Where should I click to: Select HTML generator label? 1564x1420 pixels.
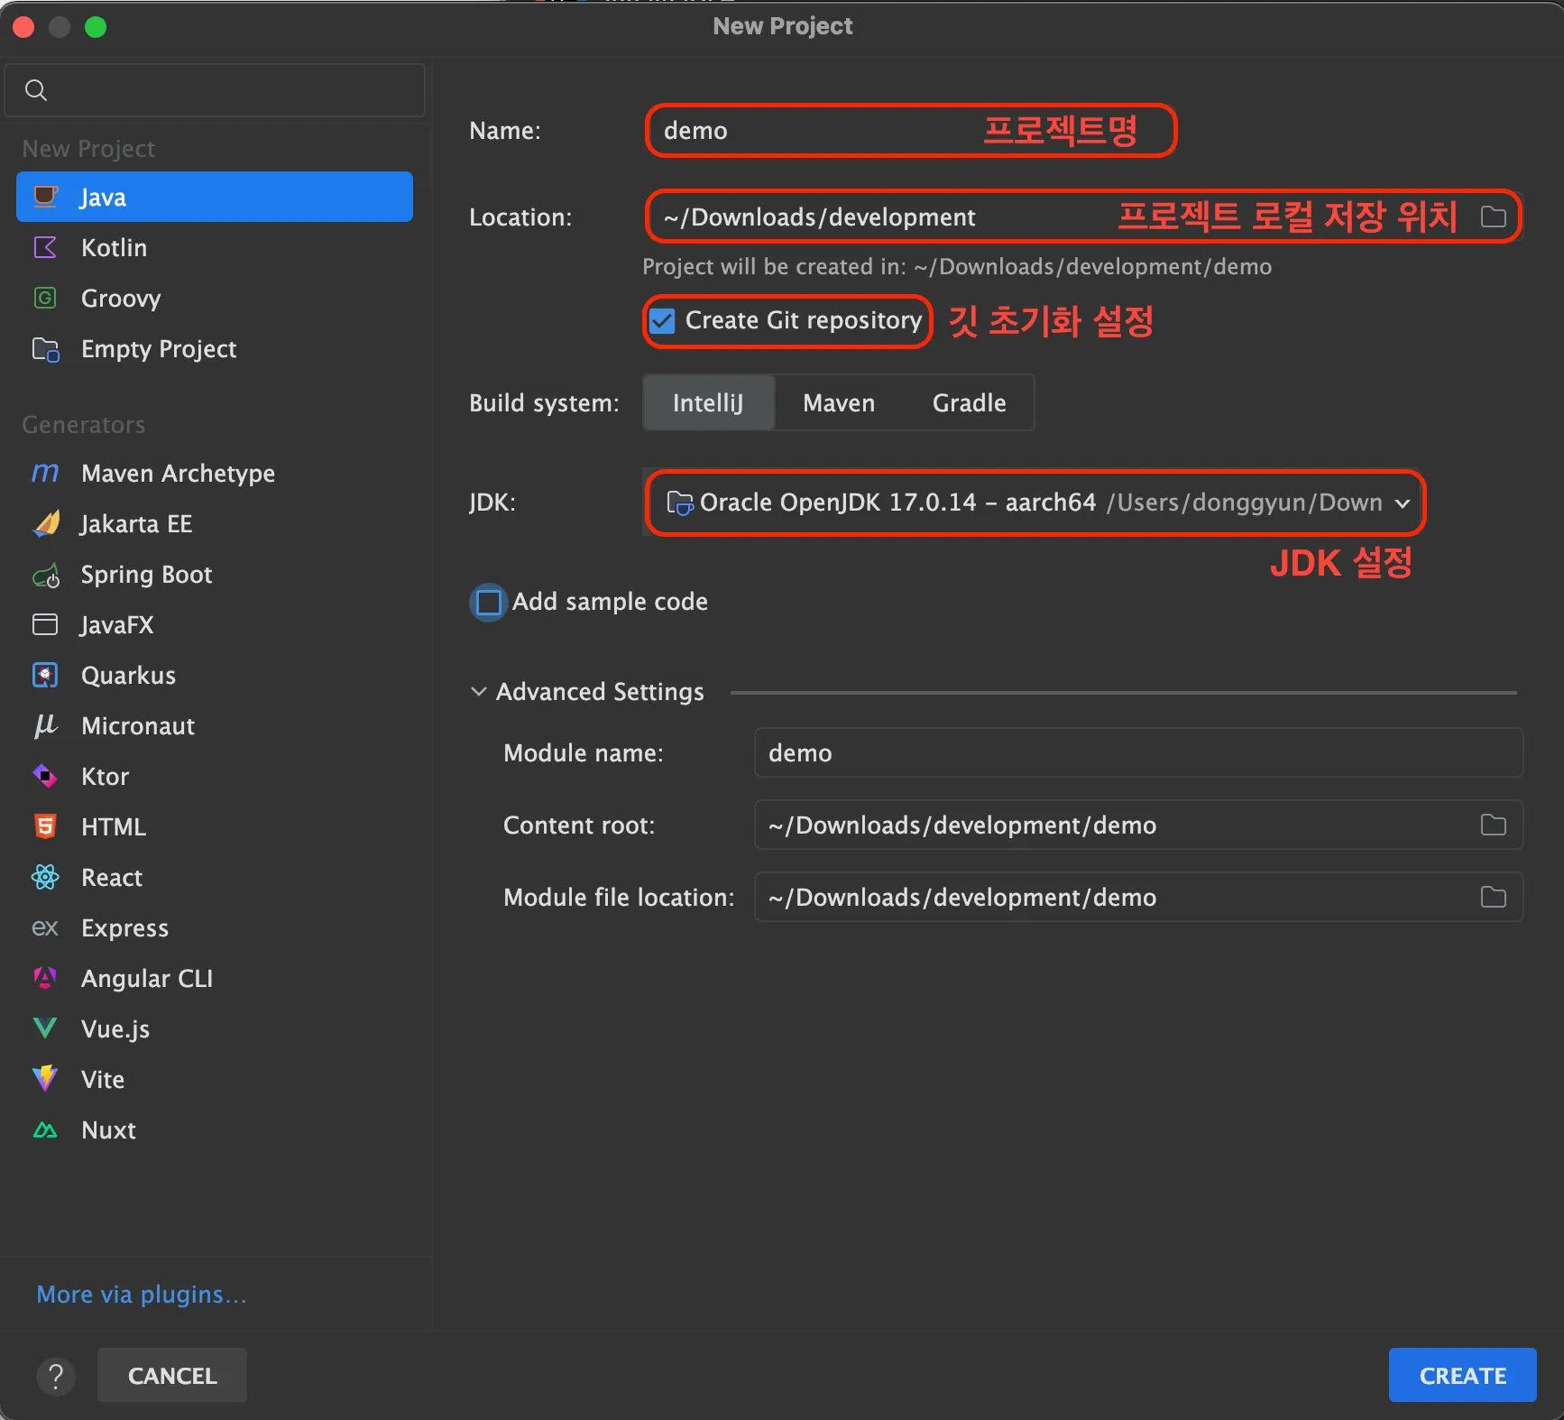coord(114,826)
